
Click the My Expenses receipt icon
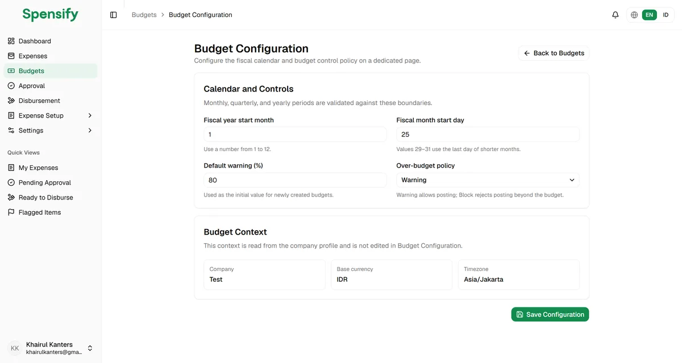tap(11, 168)
